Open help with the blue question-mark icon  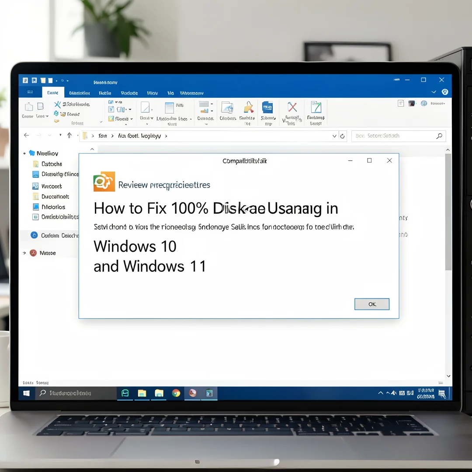[445, 92]
